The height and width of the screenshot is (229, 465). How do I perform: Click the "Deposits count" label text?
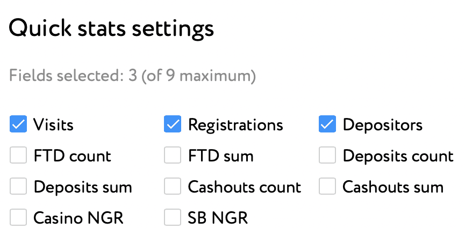pos(398,156)
